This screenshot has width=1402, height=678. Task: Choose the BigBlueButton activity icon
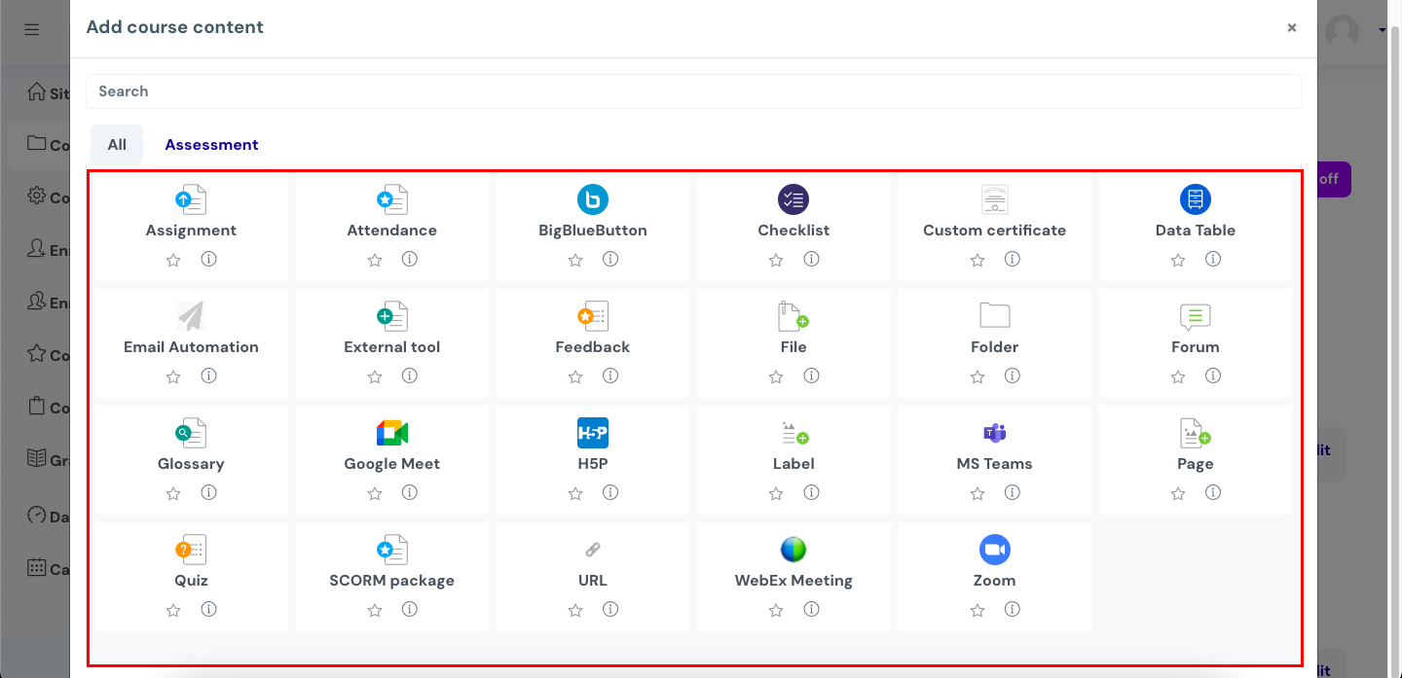pos(593,199)
